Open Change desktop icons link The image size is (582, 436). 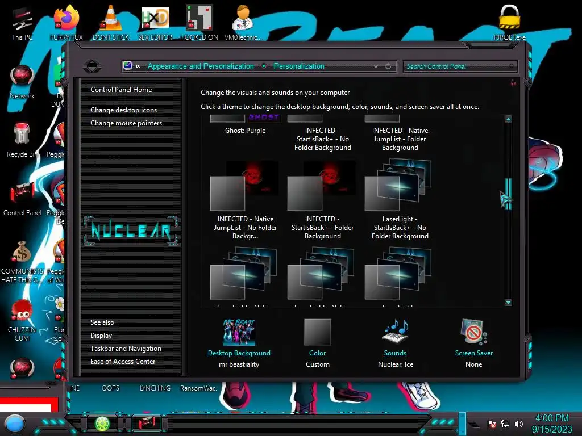click(123, 110)
